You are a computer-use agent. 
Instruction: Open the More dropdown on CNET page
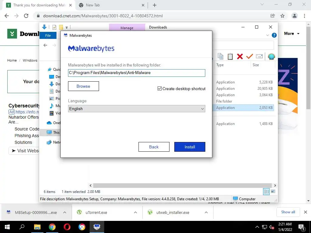(292, 33)
